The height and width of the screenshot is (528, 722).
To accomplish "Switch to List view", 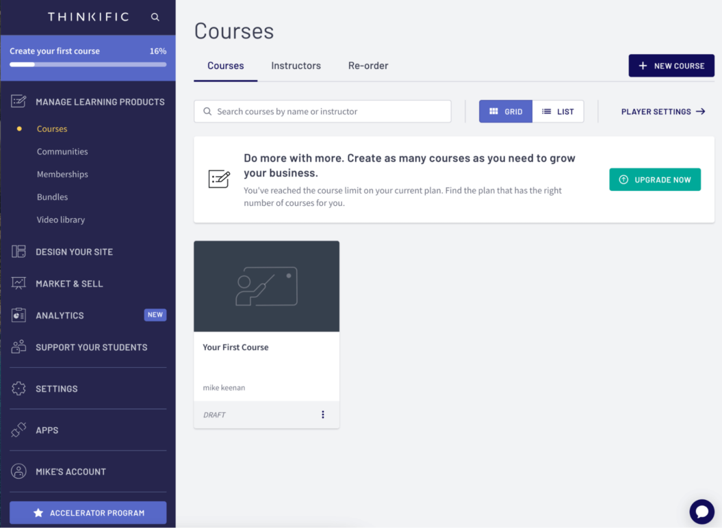I will coord(558,111).
